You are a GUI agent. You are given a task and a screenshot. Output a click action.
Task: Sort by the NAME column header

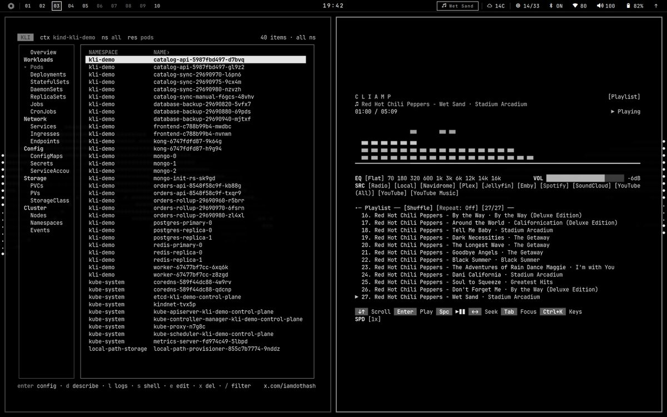coord(162,52)
